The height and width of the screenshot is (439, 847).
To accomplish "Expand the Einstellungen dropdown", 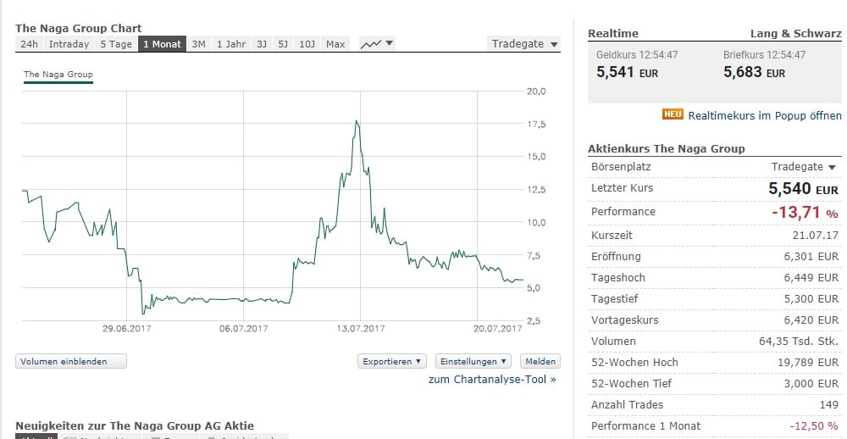I will coord(473,361).
